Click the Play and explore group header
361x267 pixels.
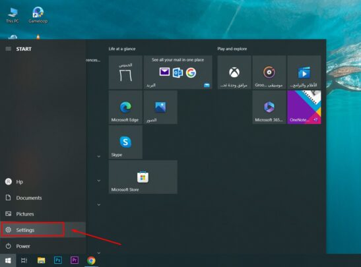click(x=232, y=49)
